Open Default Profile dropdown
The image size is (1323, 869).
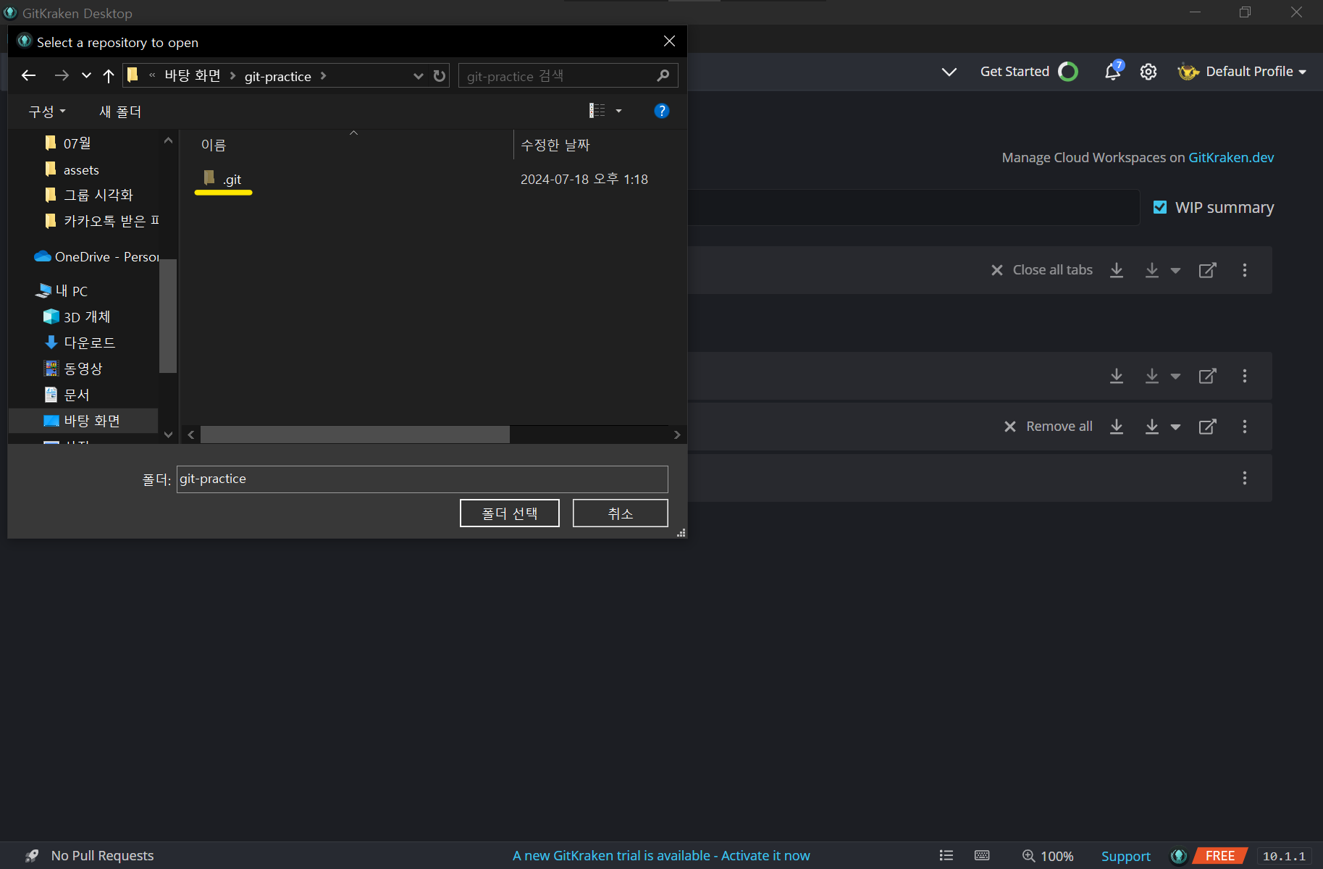[1242, 71]
